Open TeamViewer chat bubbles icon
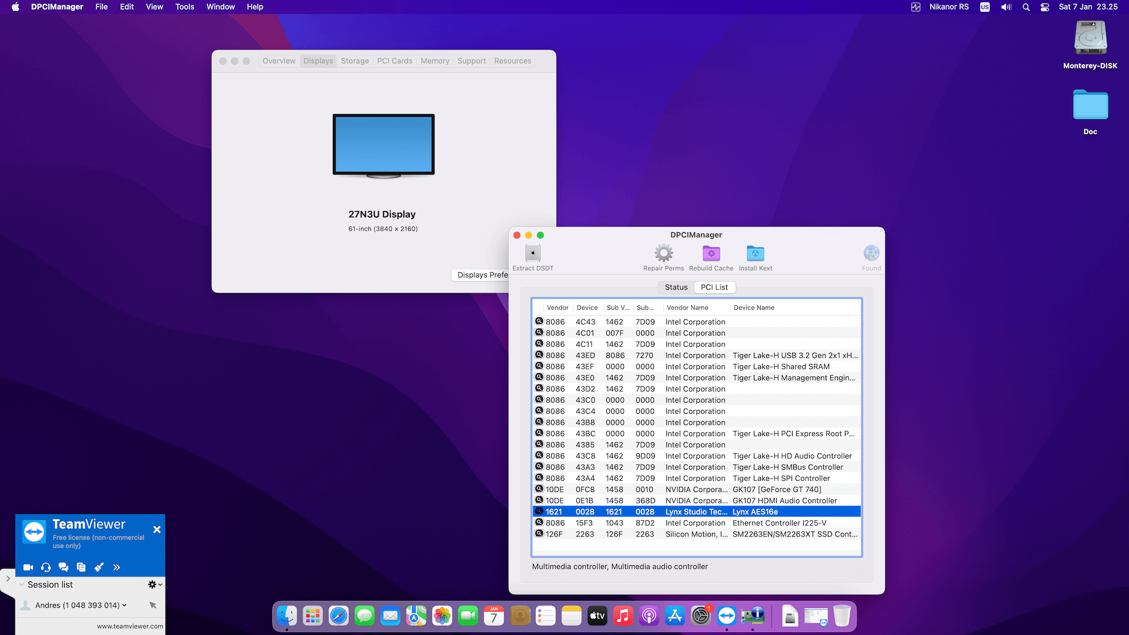Viewport: 1129px width, 635px height. 64,567
